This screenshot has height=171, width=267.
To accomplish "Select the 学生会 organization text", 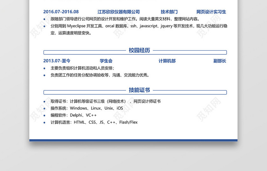I will [x=106, y=61].
